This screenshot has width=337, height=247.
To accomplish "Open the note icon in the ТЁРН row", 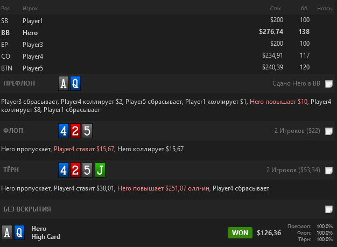I will point(329,171).
